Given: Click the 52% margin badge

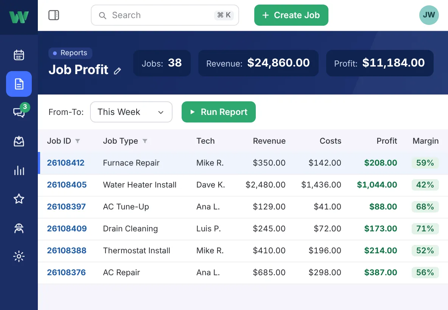Looking at the screenshot, I should (x=425, y=251).
